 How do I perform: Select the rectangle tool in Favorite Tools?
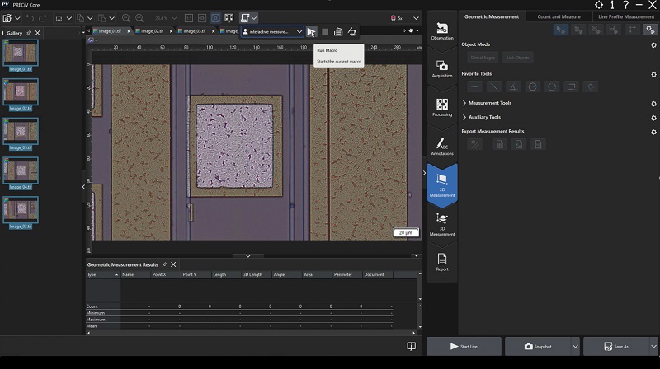point(571,86)
